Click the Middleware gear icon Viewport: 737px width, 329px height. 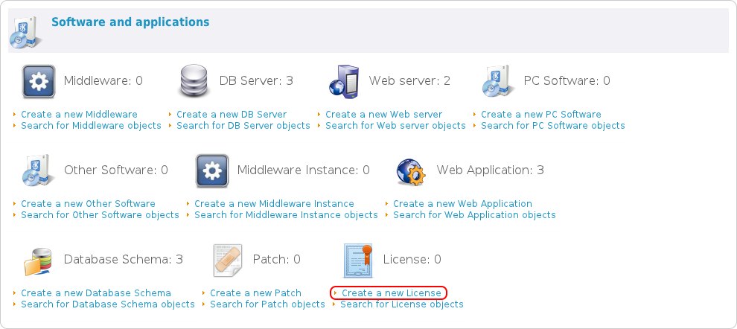[39, 82]
